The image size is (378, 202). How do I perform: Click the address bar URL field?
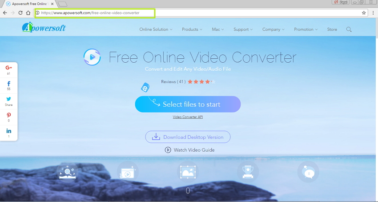click(201, 13)
